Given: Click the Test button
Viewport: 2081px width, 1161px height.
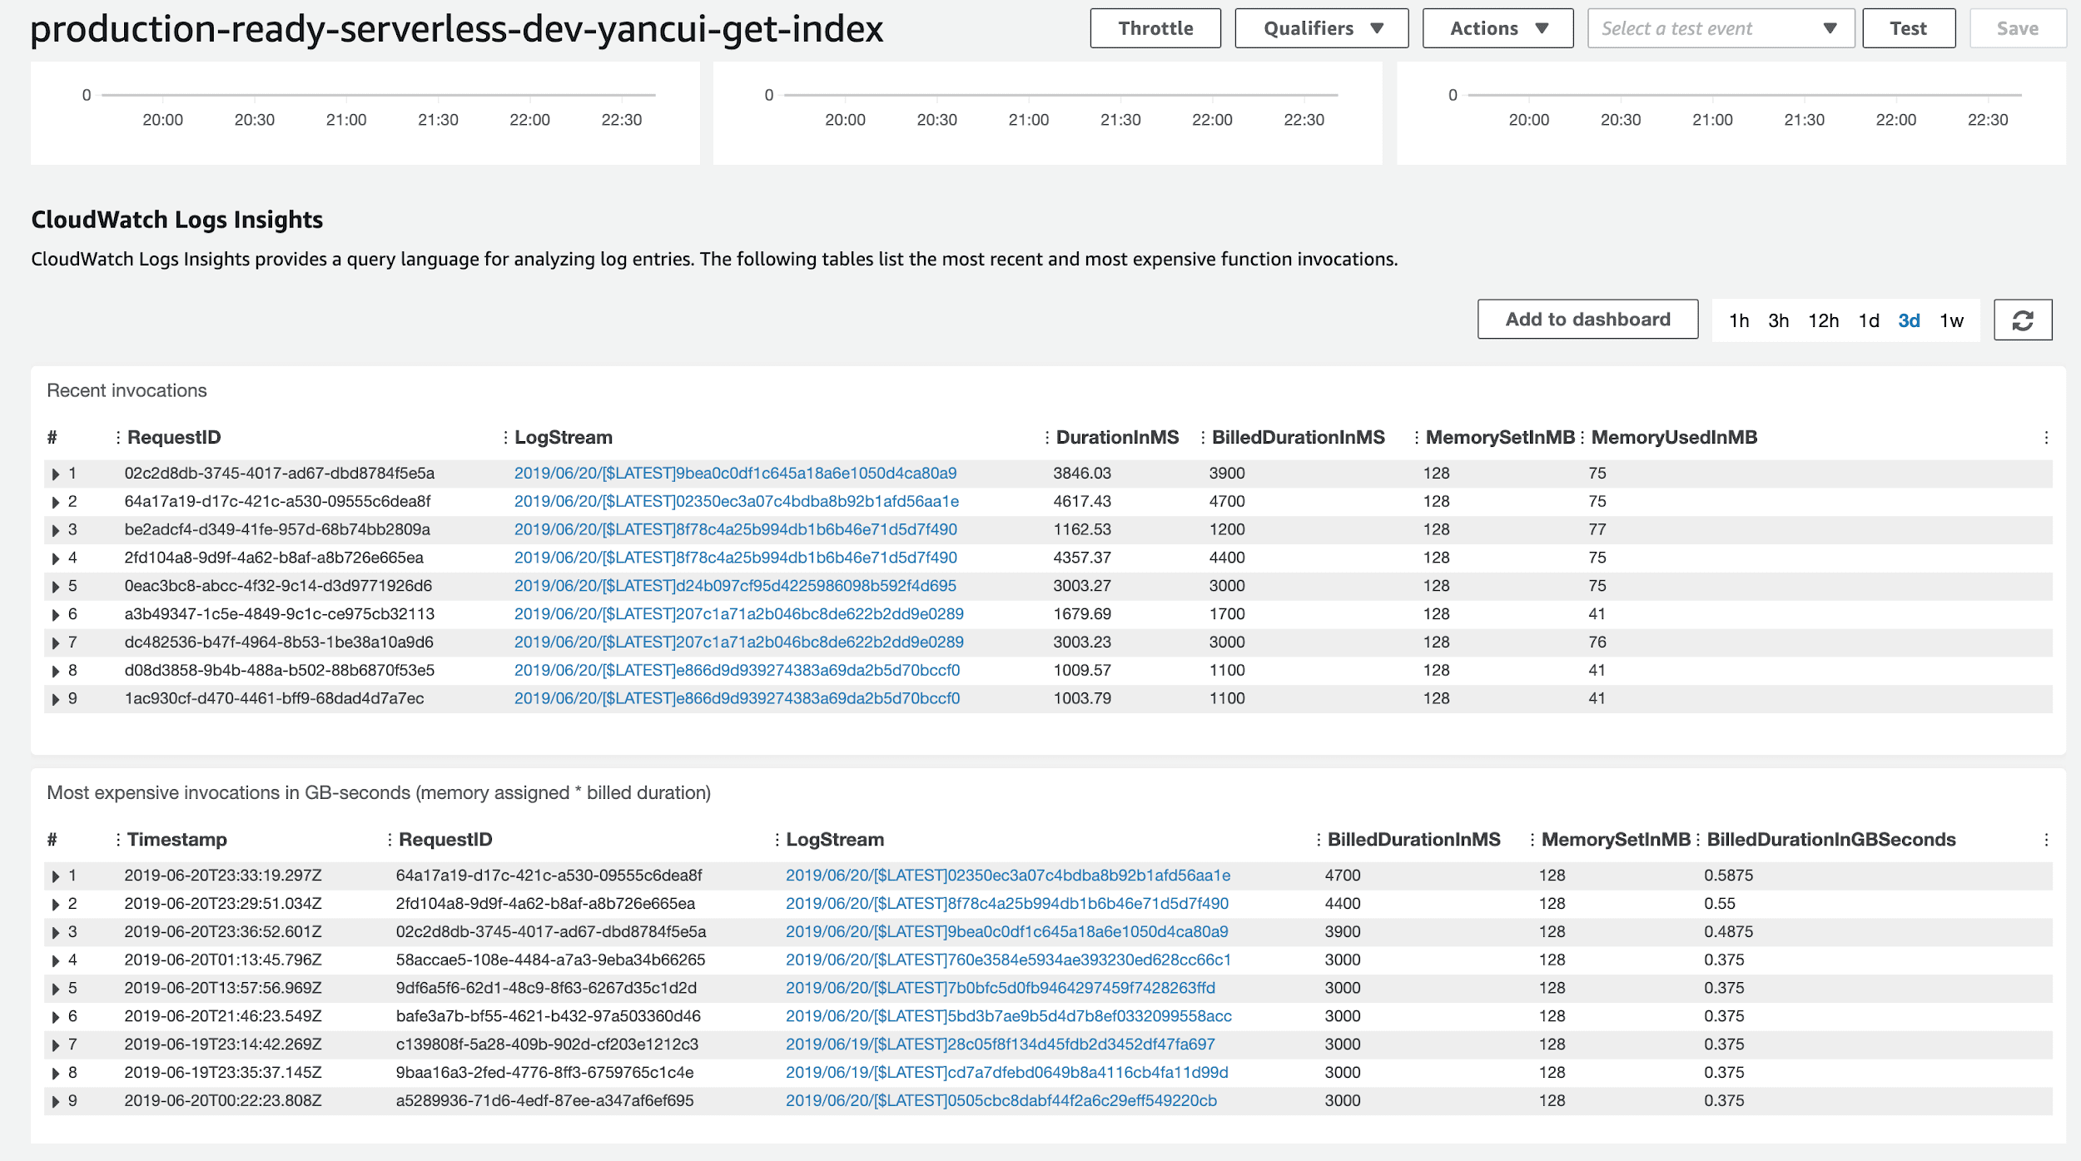Looking at the screenshot, I should click(x=1909, y=27).
